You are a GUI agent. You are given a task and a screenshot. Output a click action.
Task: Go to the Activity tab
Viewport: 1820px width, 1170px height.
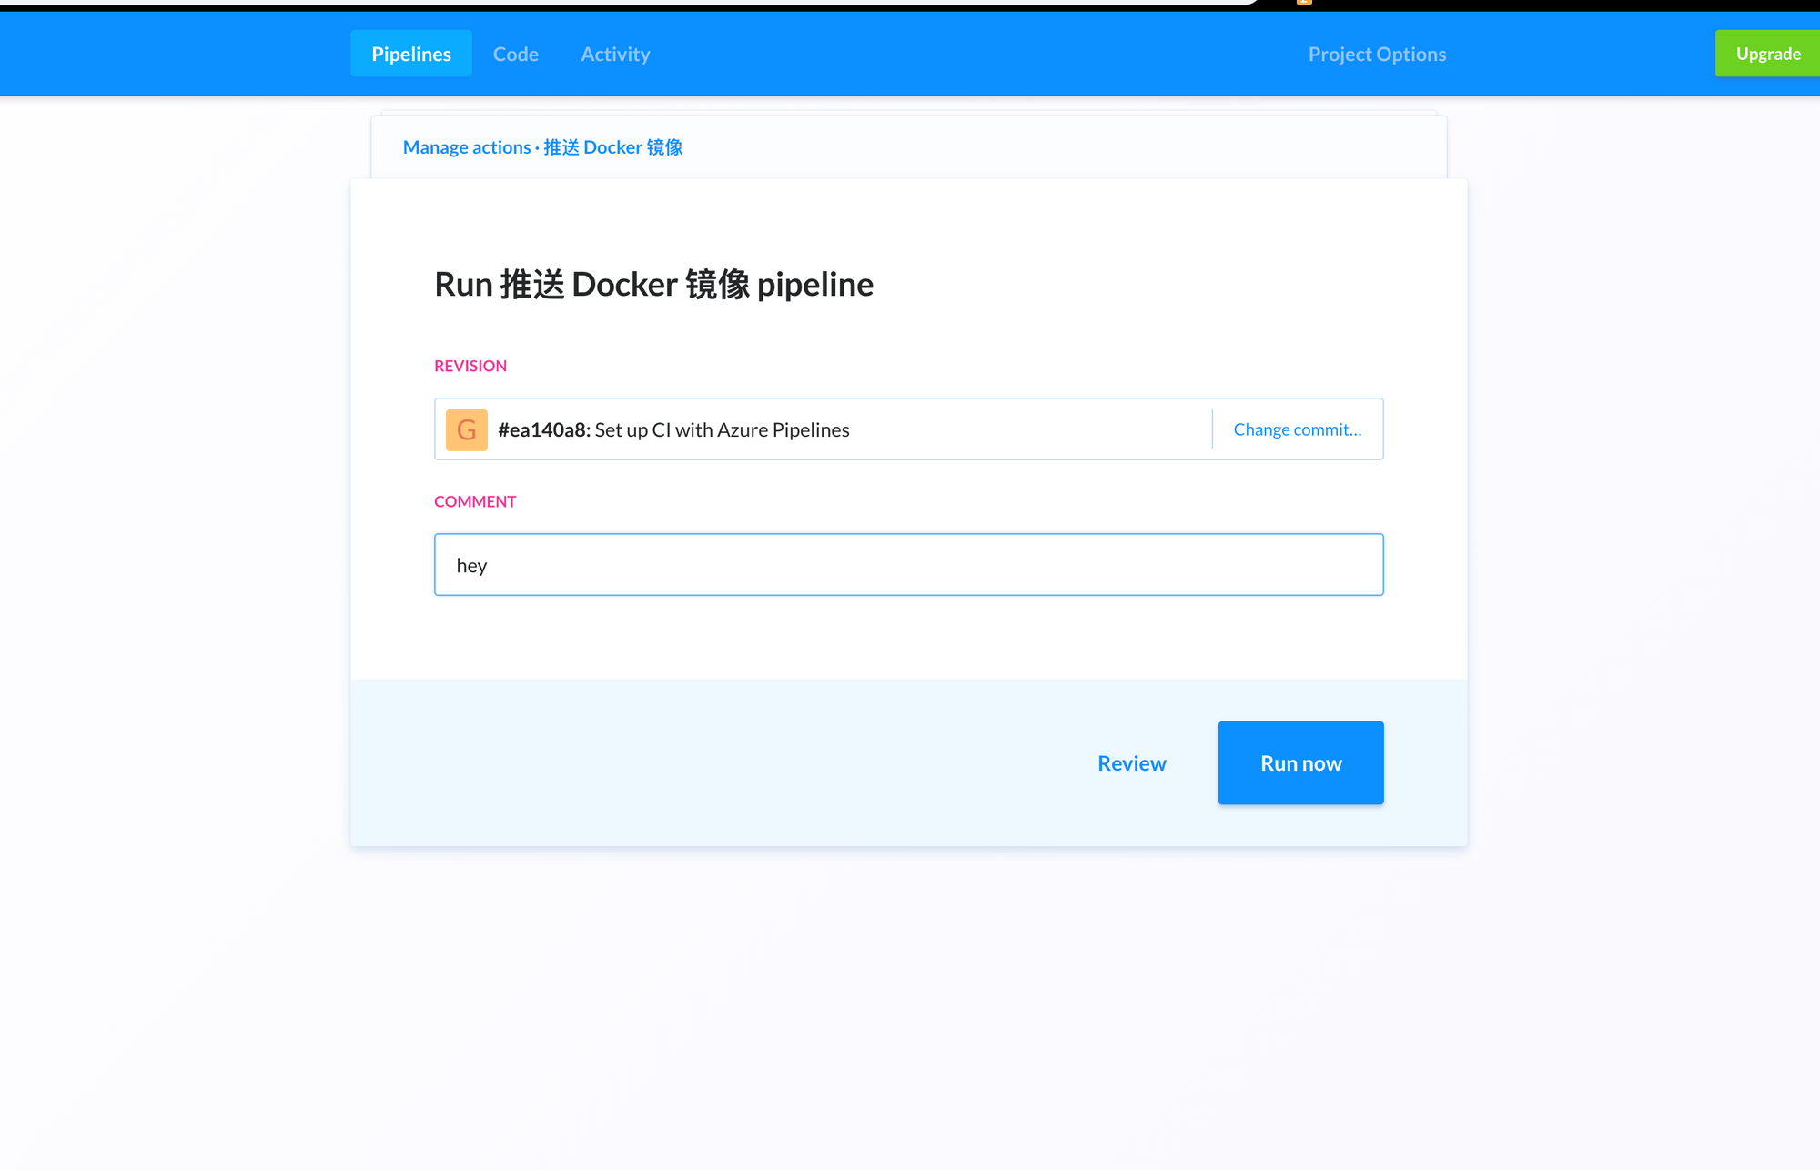pyautogui.click(x=615, y=54)
